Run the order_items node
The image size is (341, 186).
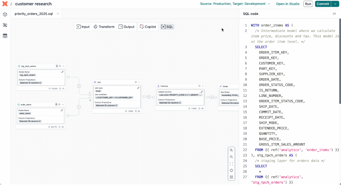click(x=59, y=105)
